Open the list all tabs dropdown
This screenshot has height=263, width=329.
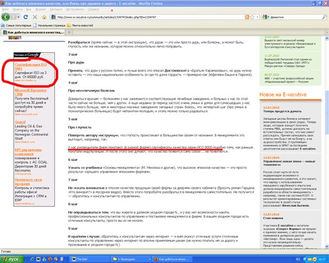click(x=327, y=32)
